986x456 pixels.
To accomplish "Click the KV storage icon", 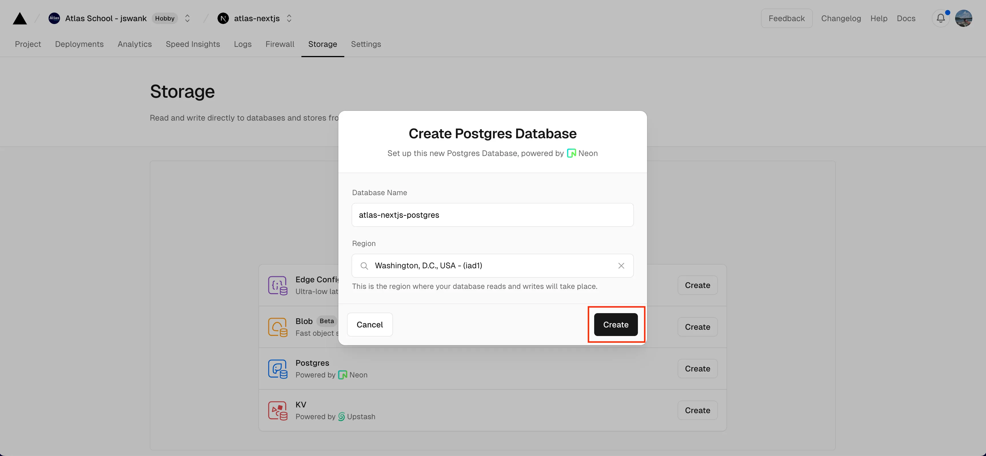I will (278, 411).
